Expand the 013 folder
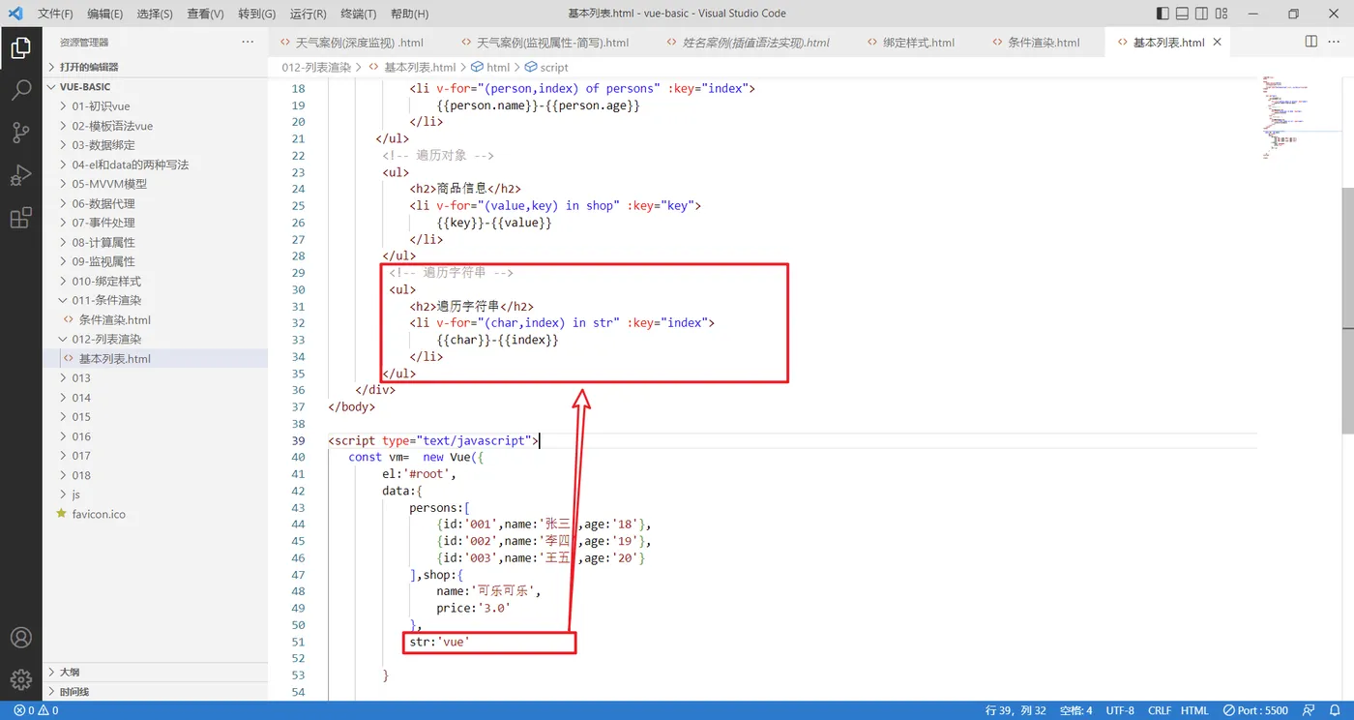This screenshot has width=1354, height=720. pyautogui.click(x=155, y=377)
